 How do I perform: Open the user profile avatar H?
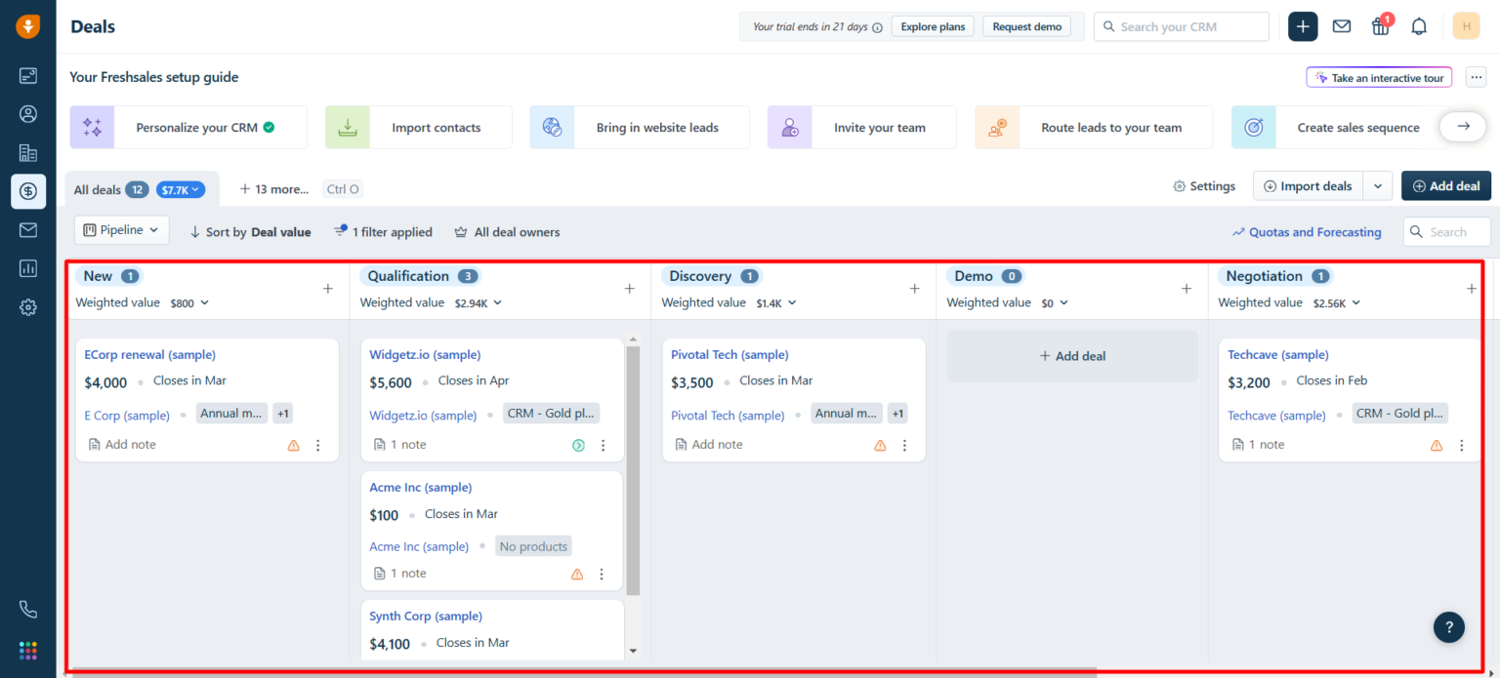tap(1466, 26)
